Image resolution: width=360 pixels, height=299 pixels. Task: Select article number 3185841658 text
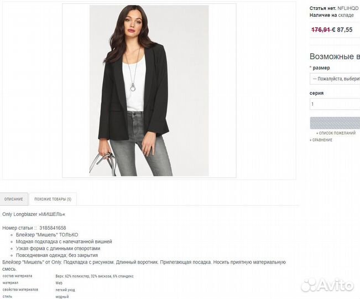53,228
